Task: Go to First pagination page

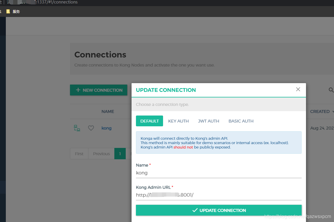Action: pyautogui.click(x=79, y=154)
